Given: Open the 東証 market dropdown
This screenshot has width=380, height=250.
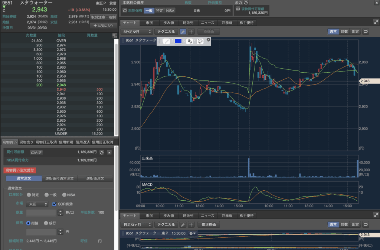Looking at the screenshot, I should [37, 204].
